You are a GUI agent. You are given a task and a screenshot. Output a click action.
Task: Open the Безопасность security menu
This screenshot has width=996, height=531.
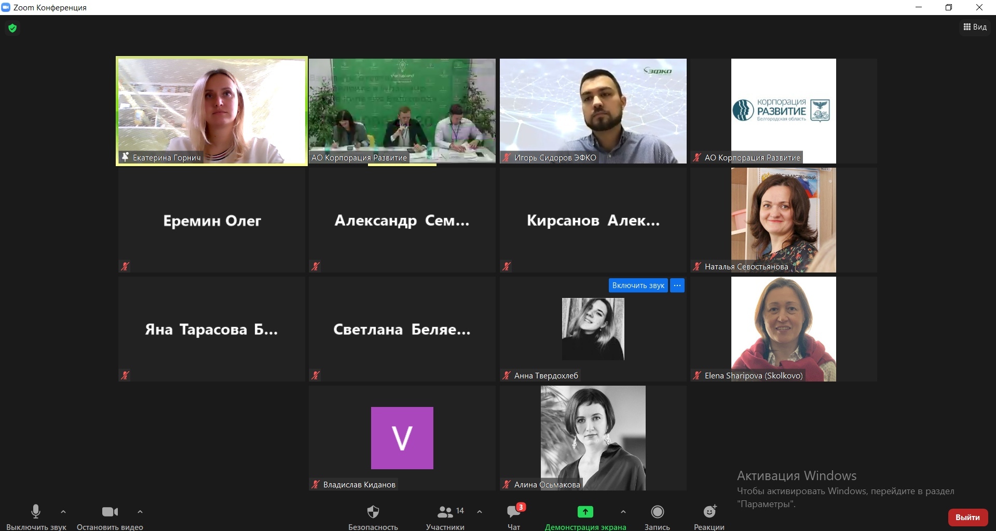click(373, 517)
